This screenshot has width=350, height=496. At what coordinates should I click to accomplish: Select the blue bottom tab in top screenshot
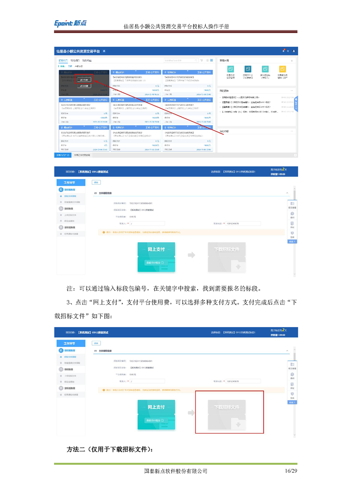point(63,155)
